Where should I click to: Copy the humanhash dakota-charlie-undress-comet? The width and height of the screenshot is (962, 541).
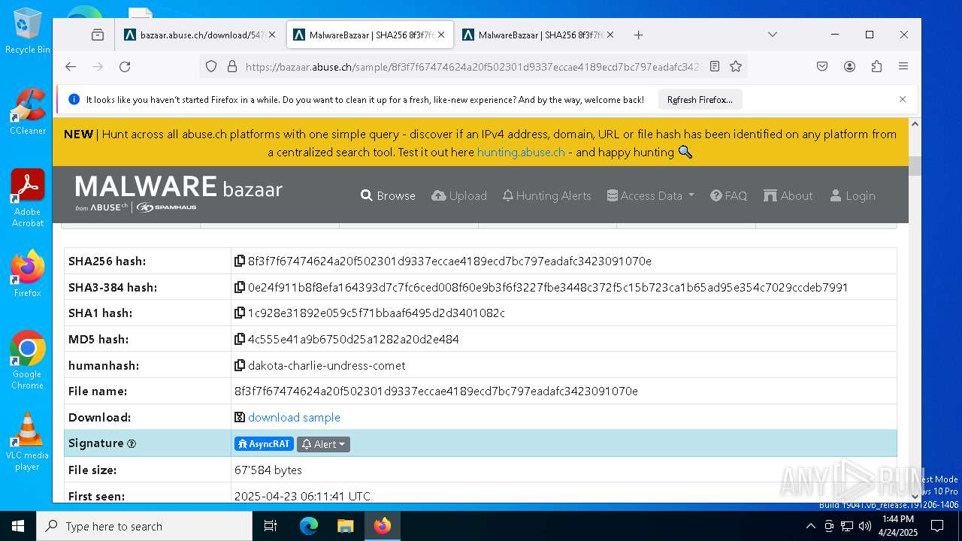click(x=240, y=365)
